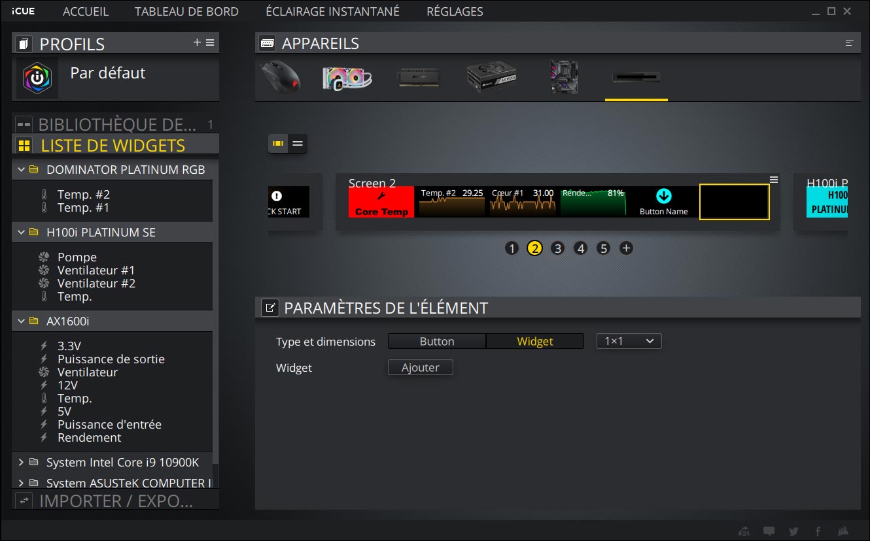
Task: Click the red Core Temp button
Action: pyautogui.click(x=381, y=202)
